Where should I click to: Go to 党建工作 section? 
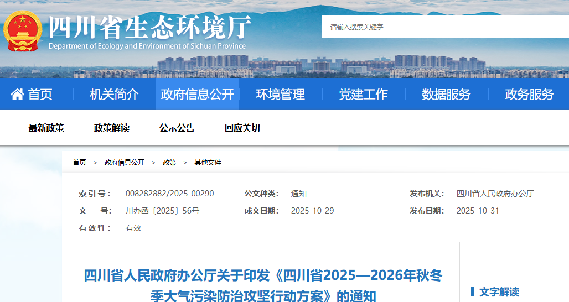pos(364,95)
